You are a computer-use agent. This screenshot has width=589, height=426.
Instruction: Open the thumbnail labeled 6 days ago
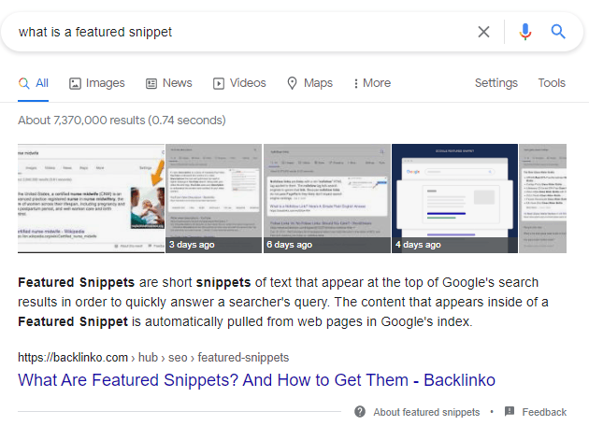tap(327, 199)
